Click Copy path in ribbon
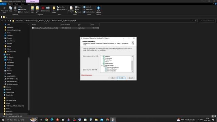Image resolution: width=217 pixels, height=122 pixels. 22,9
